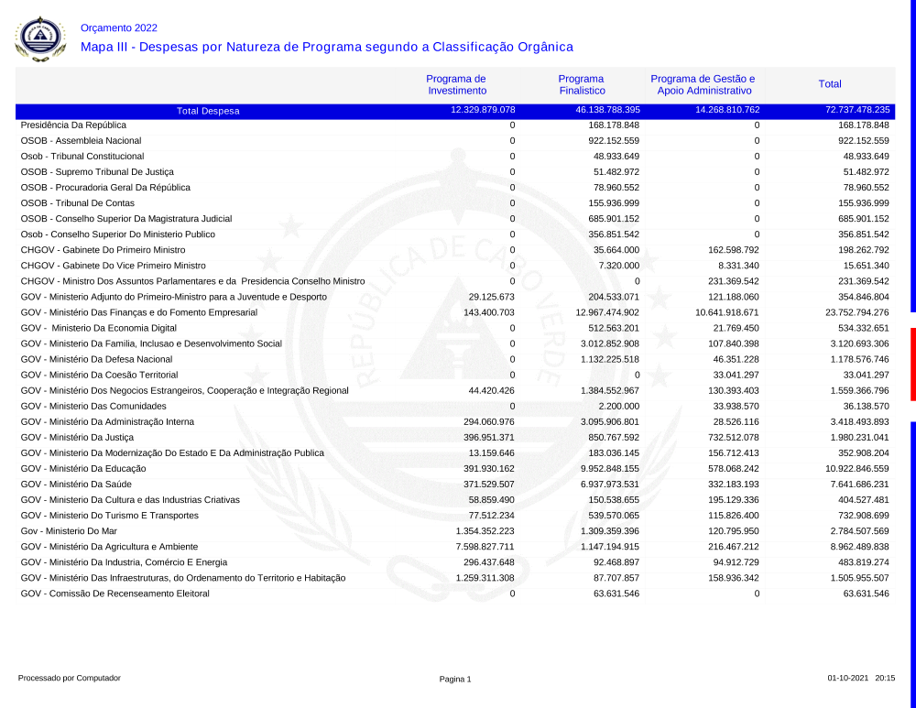This screenshot has height=708, width=916.
Task: Click the blue 'Total Despesa' summary row
Action: [x=208, y=111]
